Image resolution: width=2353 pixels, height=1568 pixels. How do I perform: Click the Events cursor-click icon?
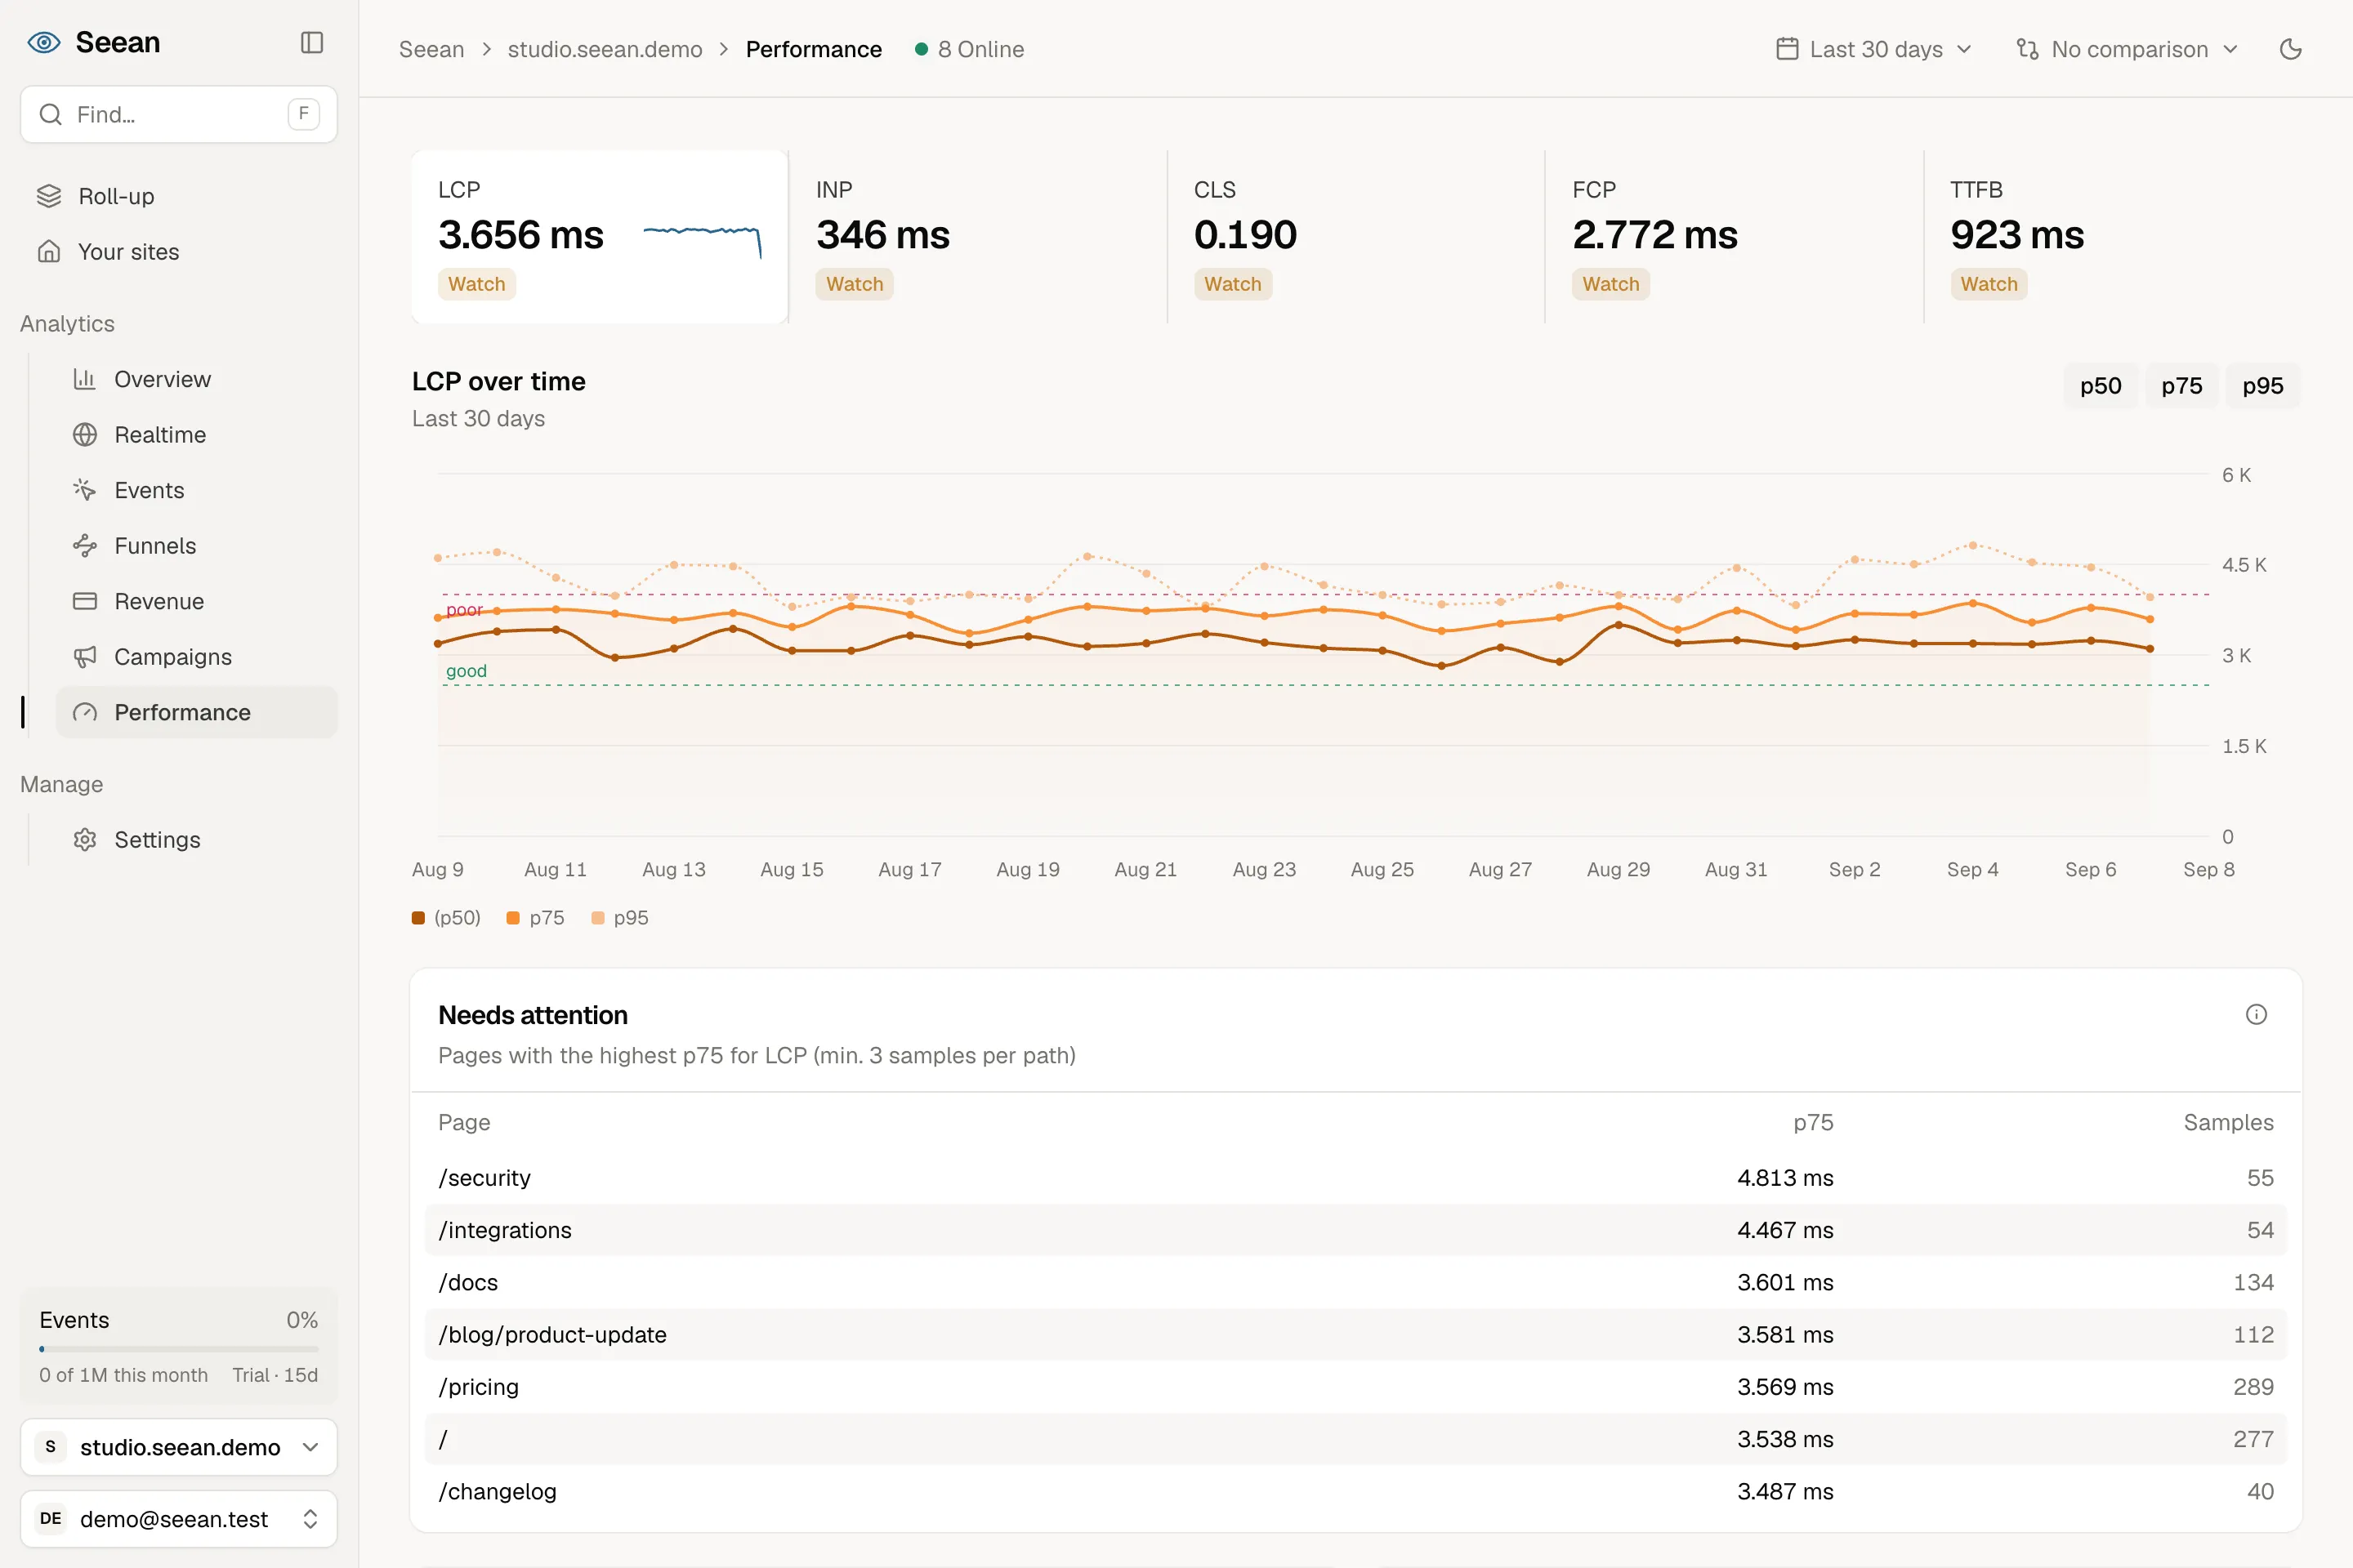(85, 490)
